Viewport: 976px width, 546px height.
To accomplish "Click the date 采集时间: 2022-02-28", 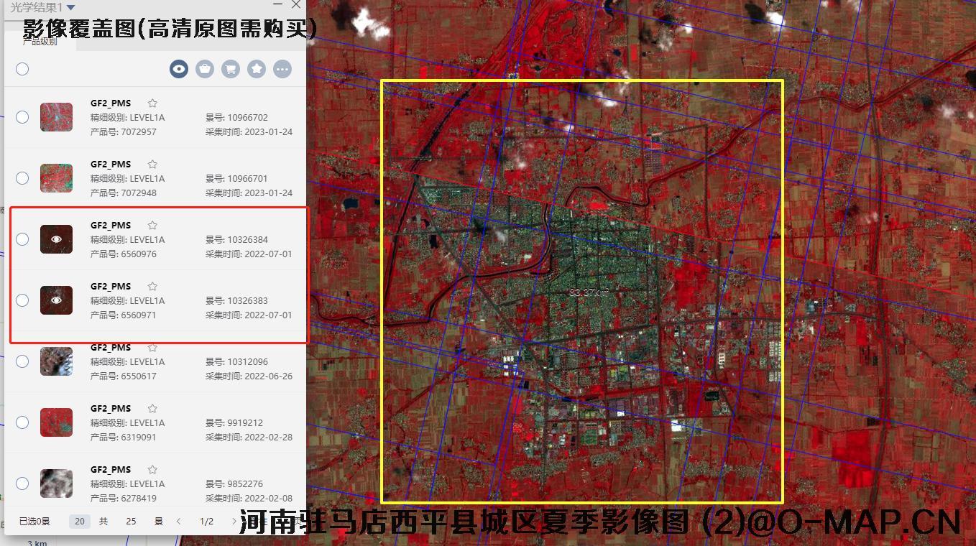I will coord(249,438).
